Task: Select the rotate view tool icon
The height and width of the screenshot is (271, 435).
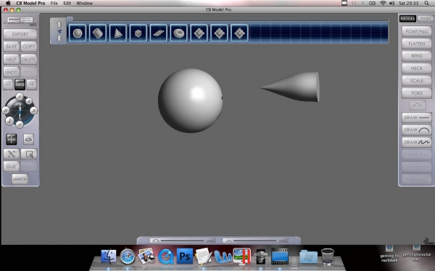Action: coord(28,139)
